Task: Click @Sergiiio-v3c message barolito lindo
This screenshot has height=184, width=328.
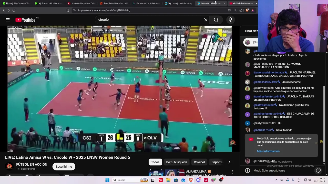Action: (284, 130)
